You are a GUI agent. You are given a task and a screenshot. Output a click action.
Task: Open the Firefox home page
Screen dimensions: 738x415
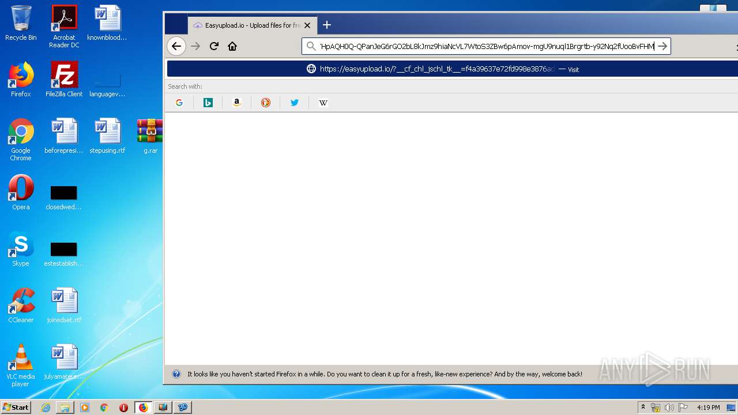pyautogui.click(x=232, y=46)
